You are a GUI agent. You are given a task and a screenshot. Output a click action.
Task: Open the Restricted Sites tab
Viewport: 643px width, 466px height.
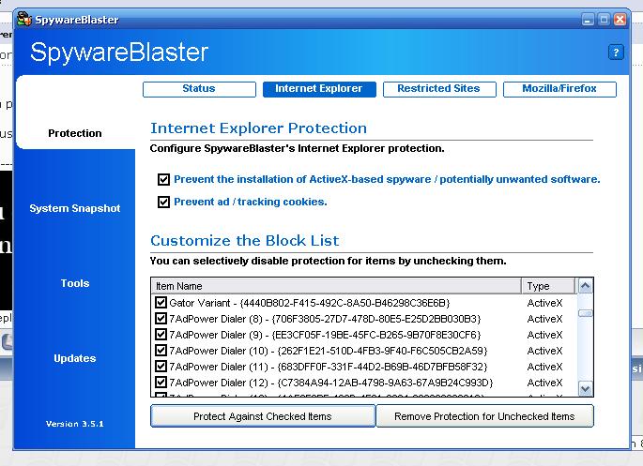pos(439,89)
